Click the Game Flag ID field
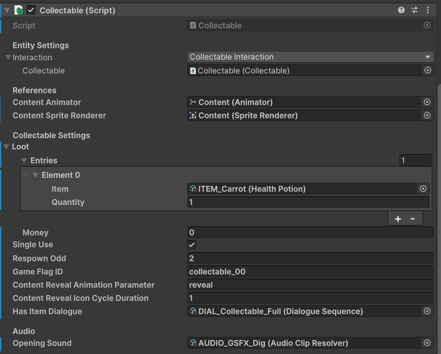The image size is (441, 354). coord(310,271)
